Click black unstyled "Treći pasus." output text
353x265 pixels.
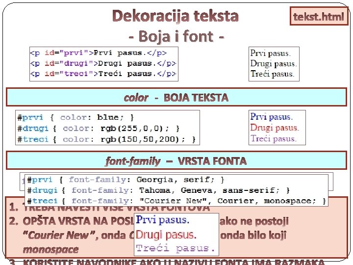(x=273, y=74)
